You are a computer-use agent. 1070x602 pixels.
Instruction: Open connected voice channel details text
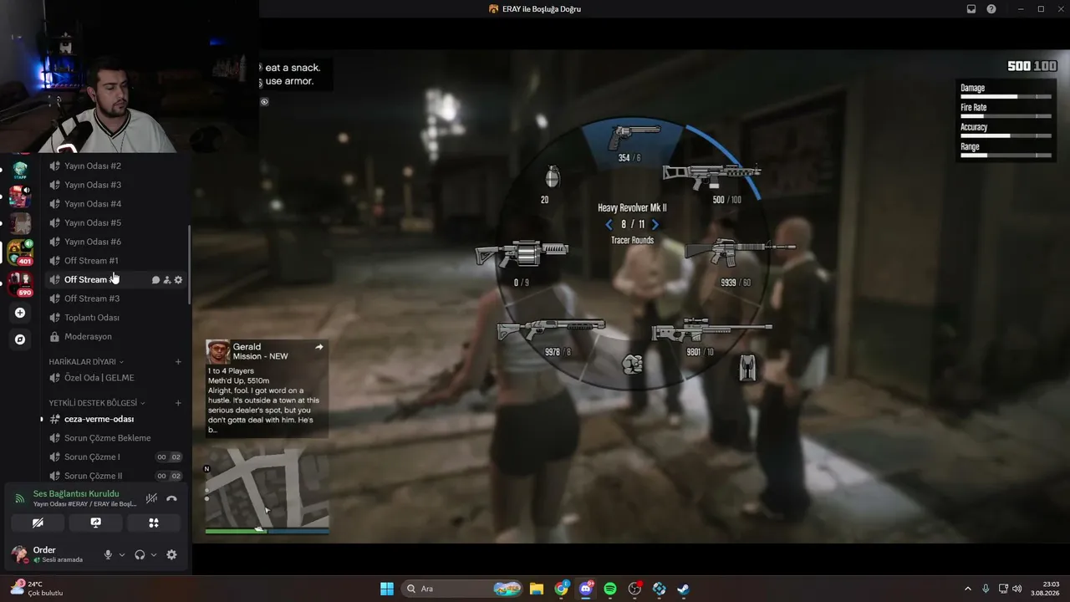coord(84,504)
